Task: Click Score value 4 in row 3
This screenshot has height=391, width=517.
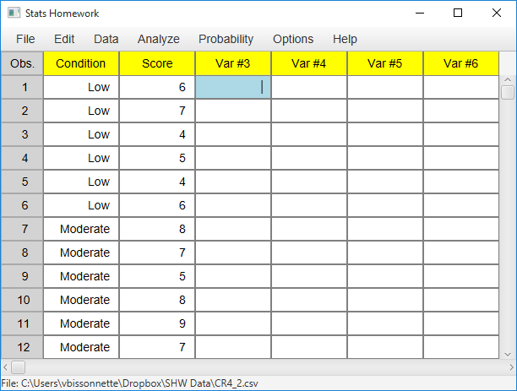Action: tap(157, 134)
